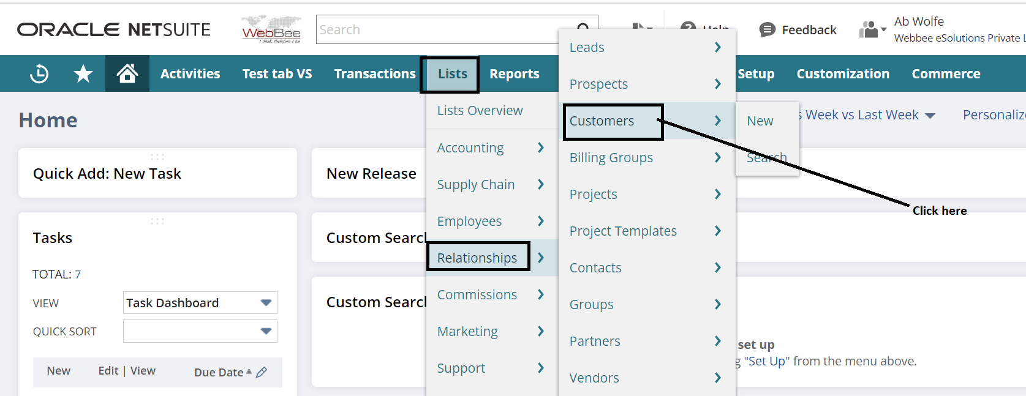Click the Personalize link
1026x396 pixels.
click(x=992, y=115)
